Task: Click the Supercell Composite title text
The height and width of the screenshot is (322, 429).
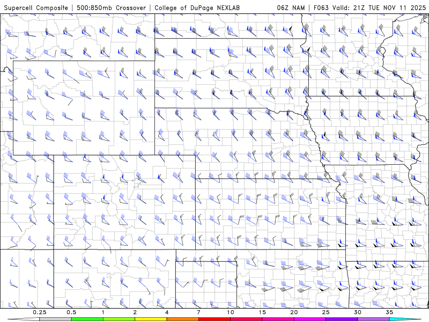Action: pyautogui.click(x=36, y=8)
